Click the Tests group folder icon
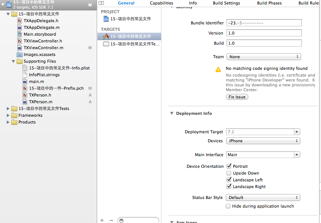 (x=14, y=108)
